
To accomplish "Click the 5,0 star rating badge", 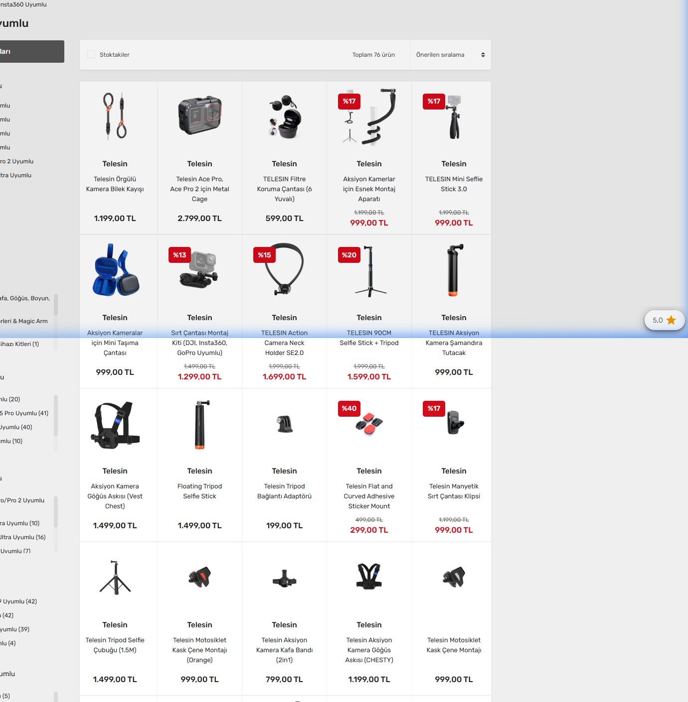I will coord(665,320).
